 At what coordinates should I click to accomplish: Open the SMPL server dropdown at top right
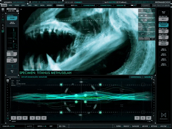coord(161,6)
